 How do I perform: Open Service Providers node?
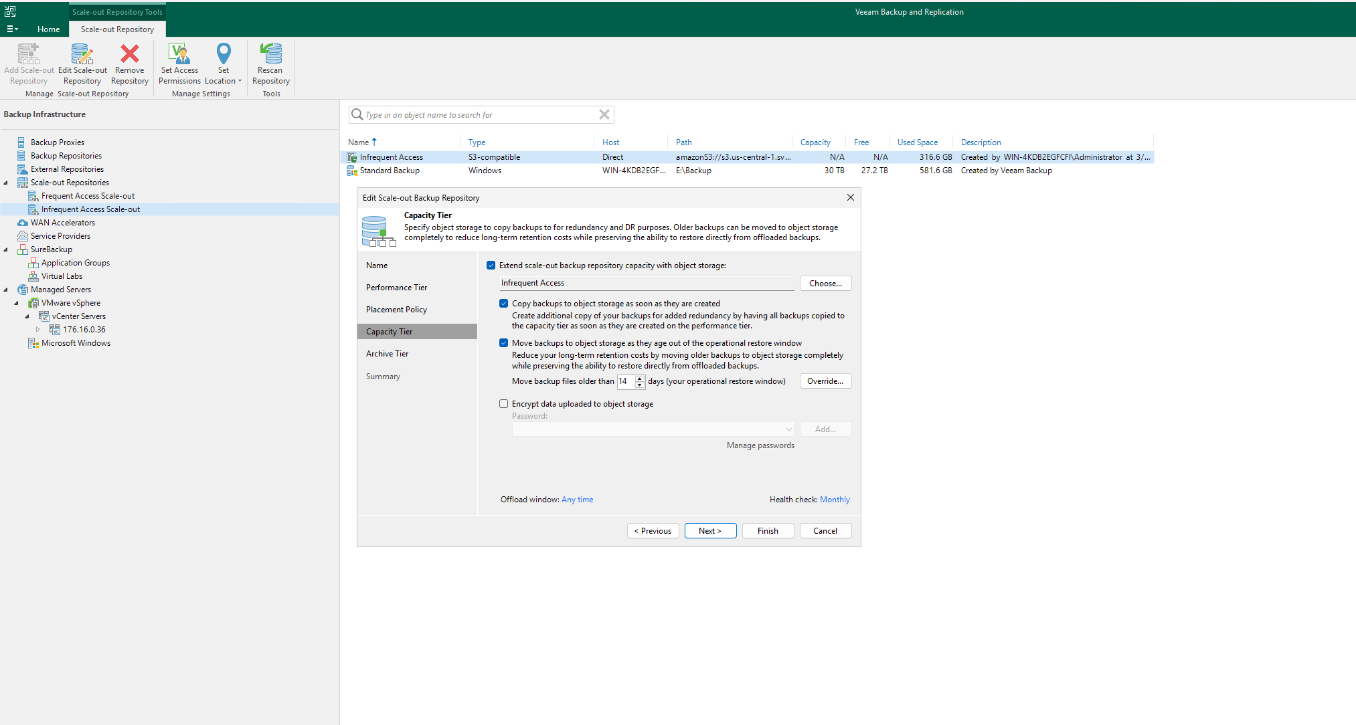[60, 236]
